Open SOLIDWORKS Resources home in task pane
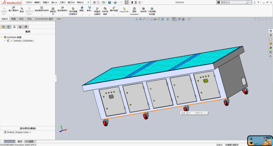 (271, 31)
